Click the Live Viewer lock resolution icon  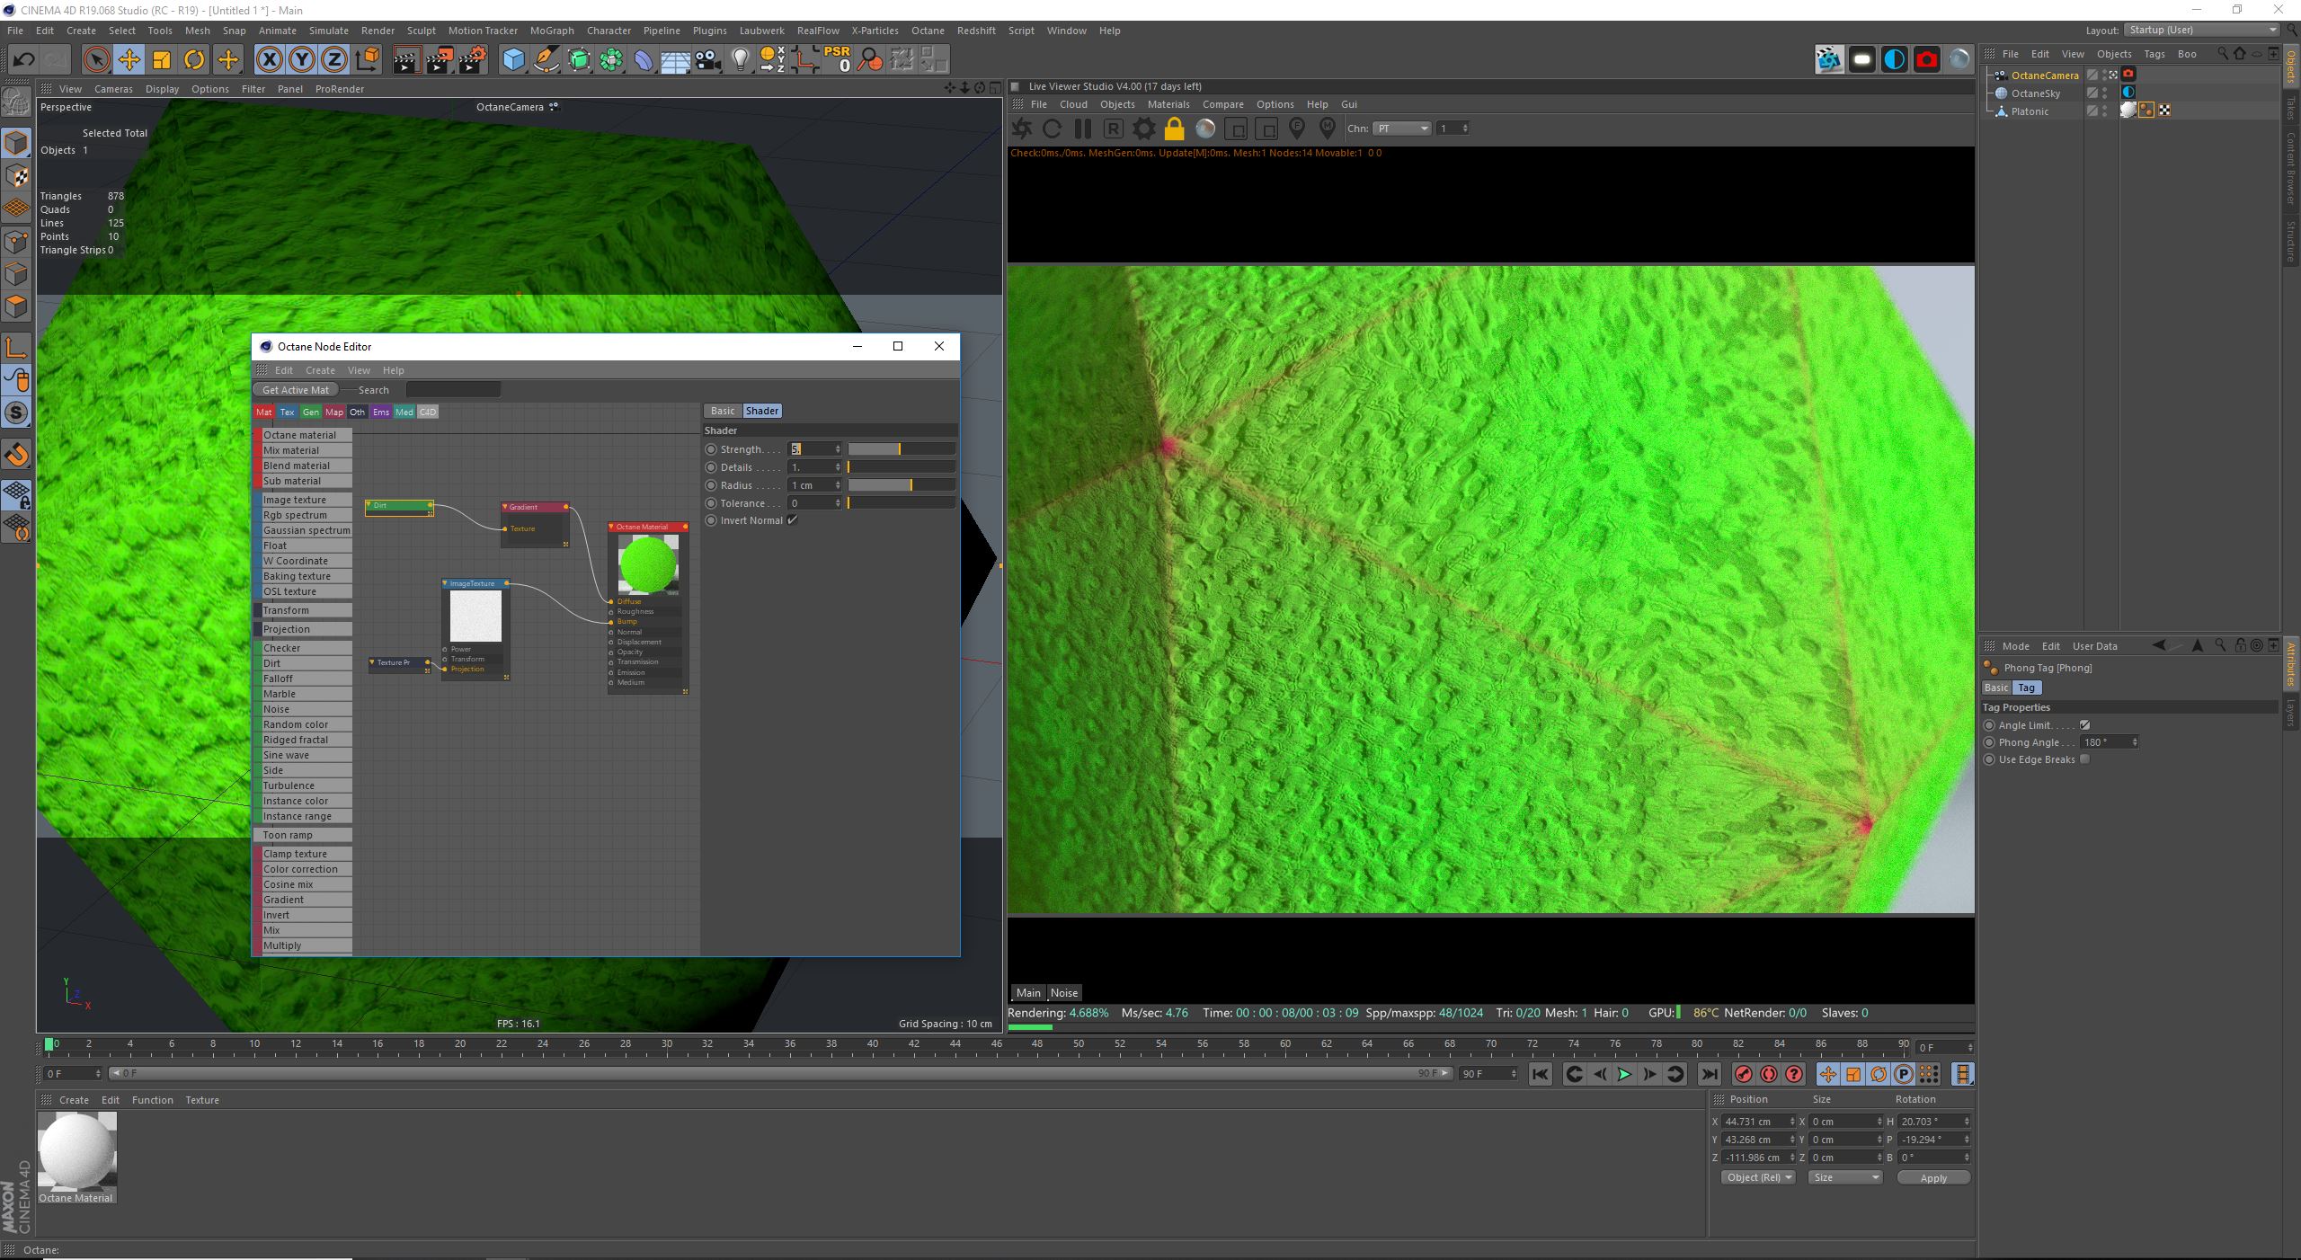pos(1174,129)
